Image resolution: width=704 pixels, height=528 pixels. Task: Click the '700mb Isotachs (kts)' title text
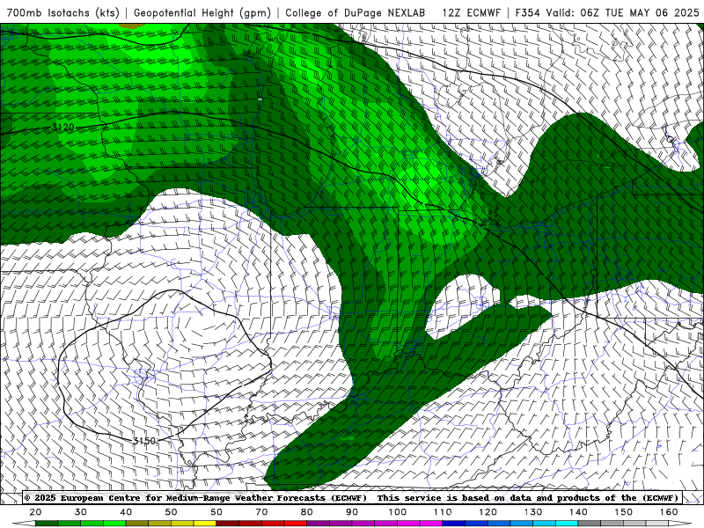[63, 12]
